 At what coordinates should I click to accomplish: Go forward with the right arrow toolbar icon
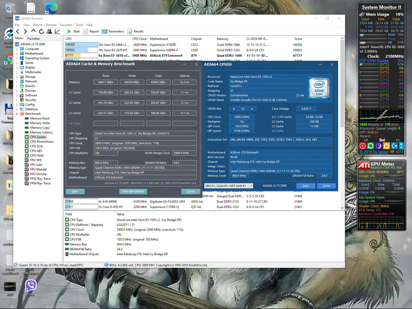(x=25, y=31)
